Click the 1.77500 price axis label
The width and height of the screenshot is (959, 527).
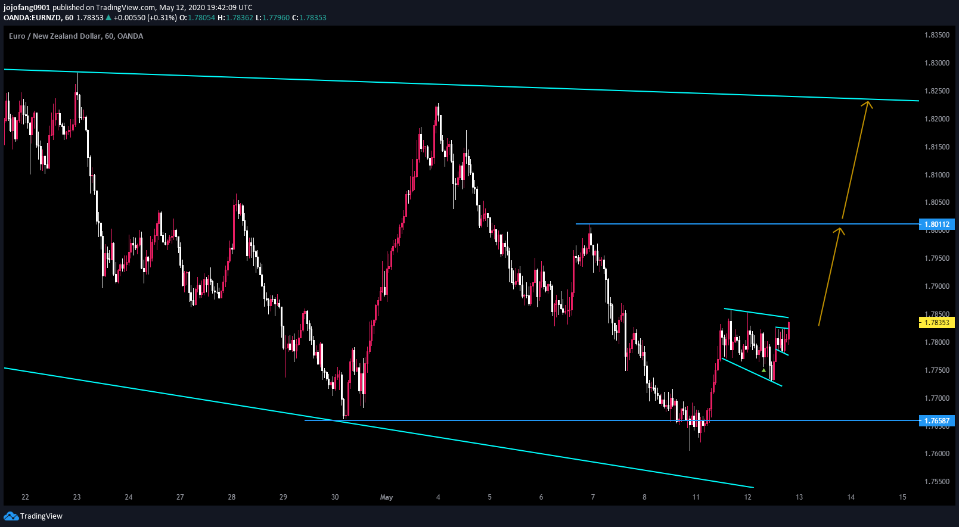coord(937,370)
